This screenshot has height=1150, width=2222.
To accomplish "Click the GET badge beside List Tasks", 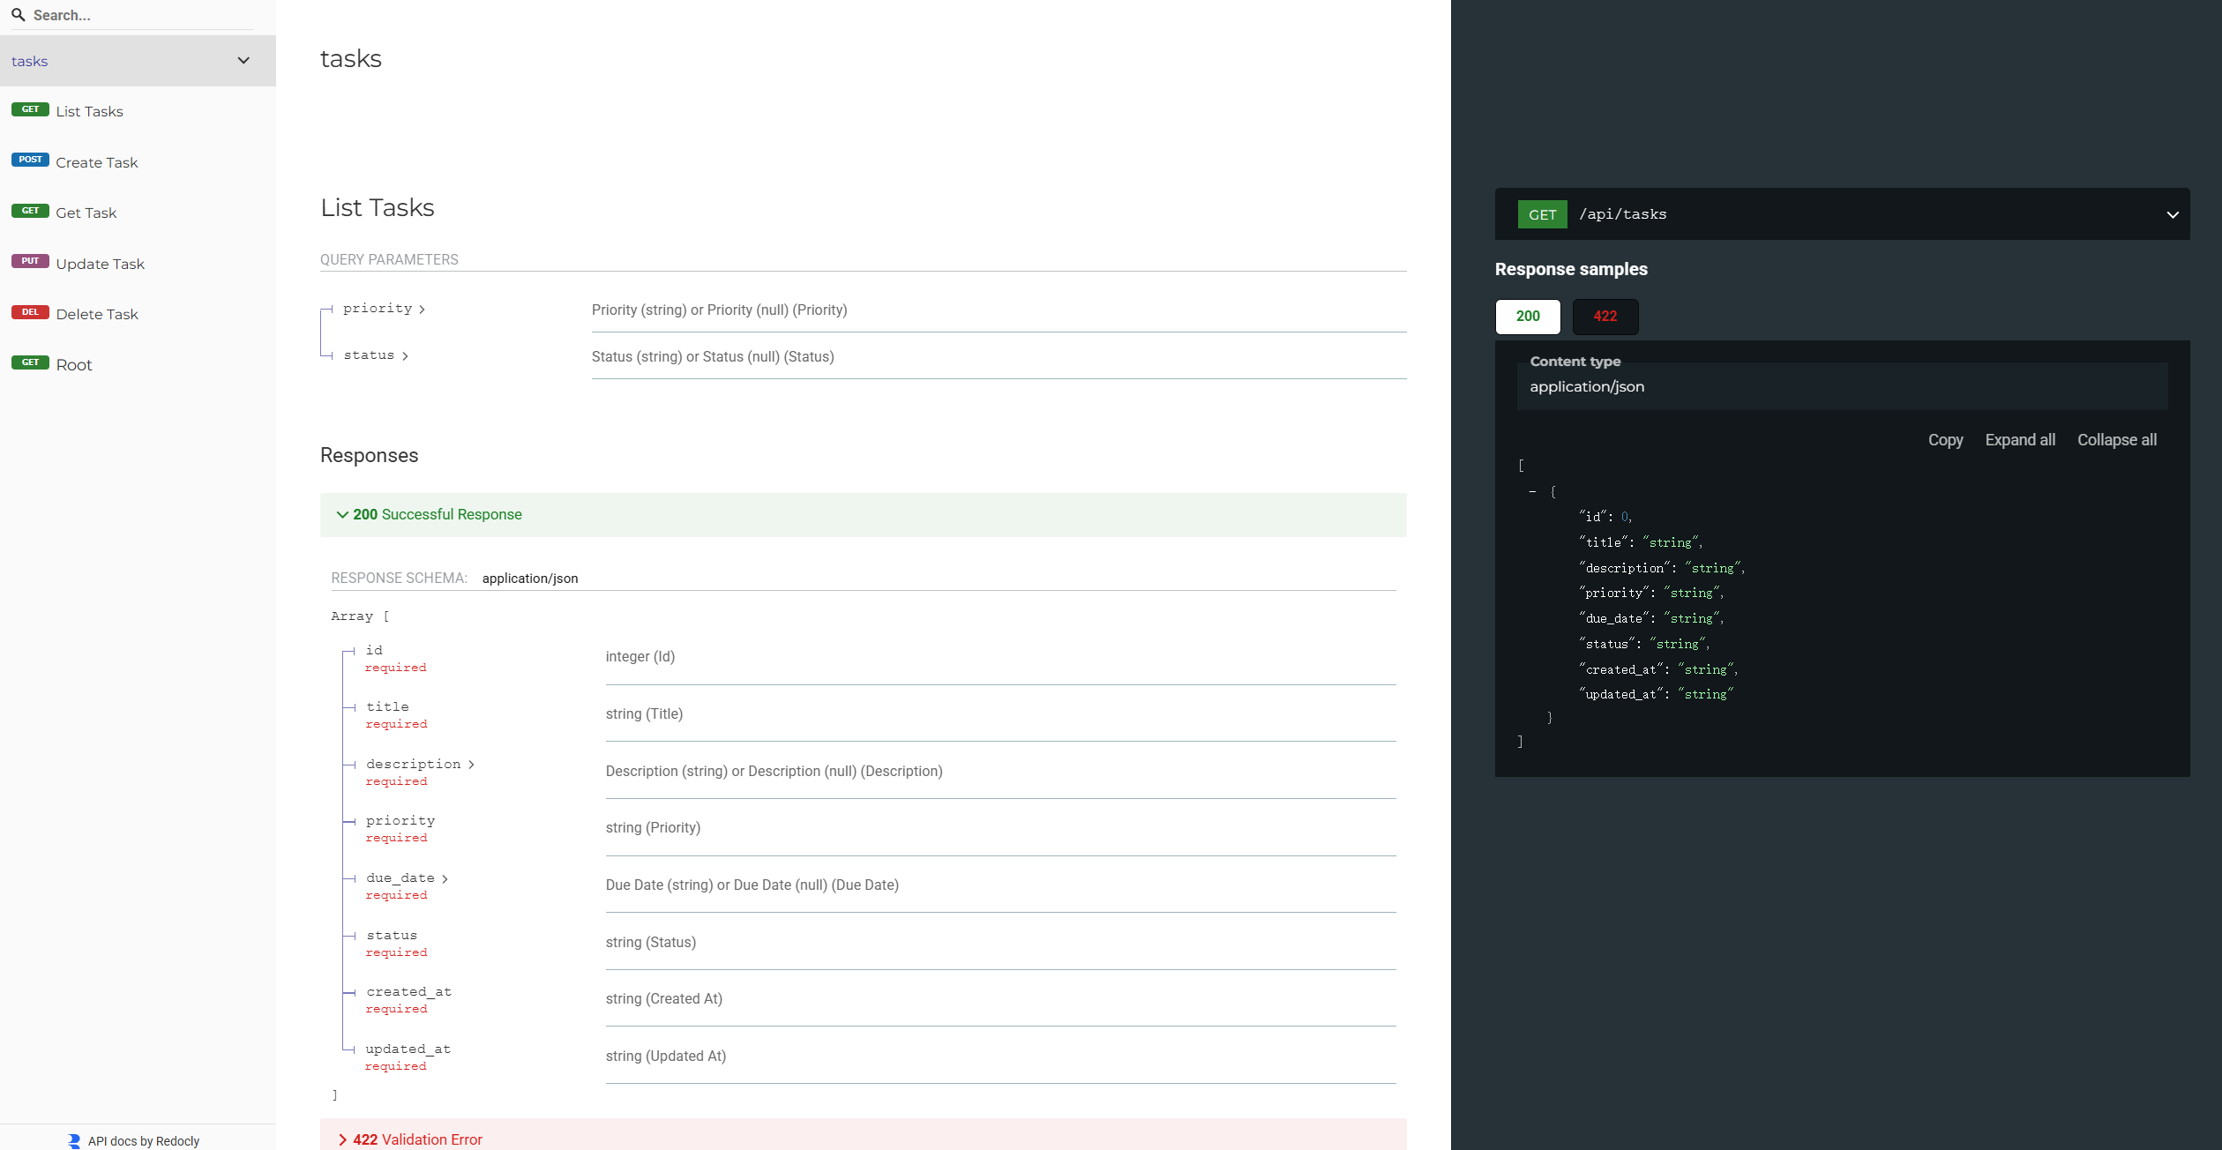I will pos(30,109).
